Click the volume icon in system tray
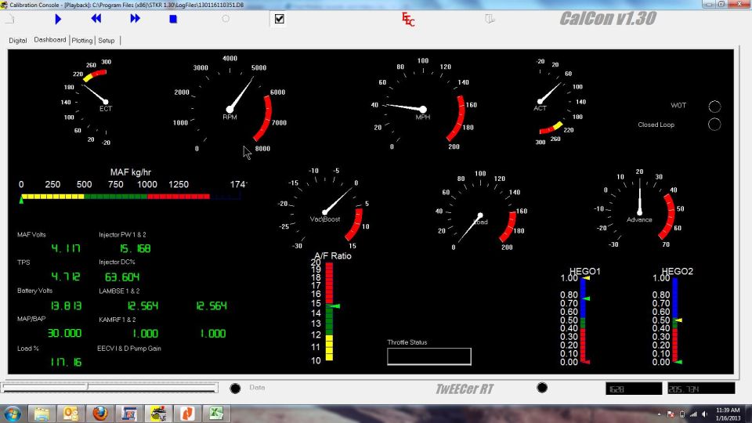The width and height of the screenshot is (752, 423). pos(704,414)
